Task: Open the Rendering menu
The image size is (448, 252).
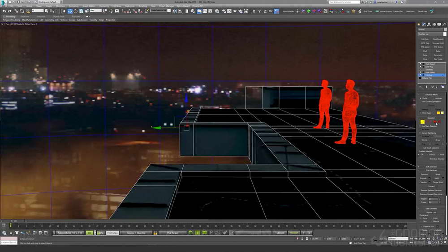Action: tap(104, 6)
